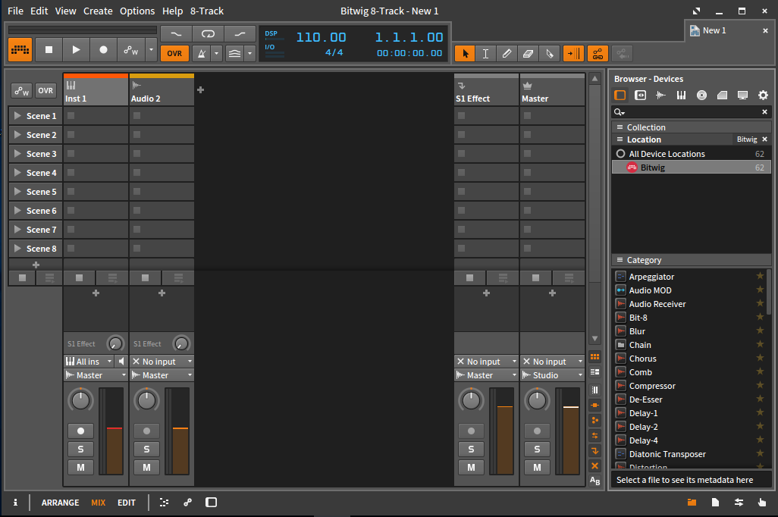Open Master track Studio output dropdown
This screenshot has height=517, width=778.
pos(552,375)
